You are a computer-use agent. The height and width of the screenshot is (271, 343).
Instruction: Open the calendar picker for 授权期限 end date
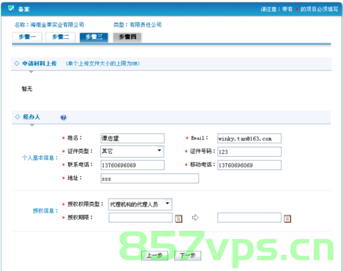pos(287,218)
